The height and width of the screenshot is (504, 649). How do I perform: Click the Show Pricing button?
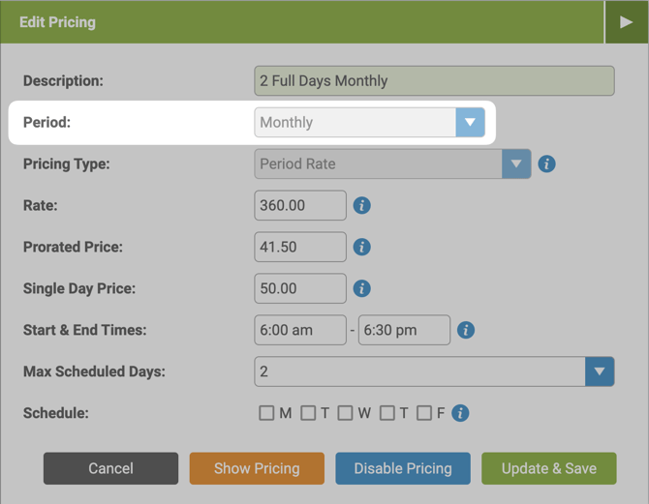pos(257,468)
